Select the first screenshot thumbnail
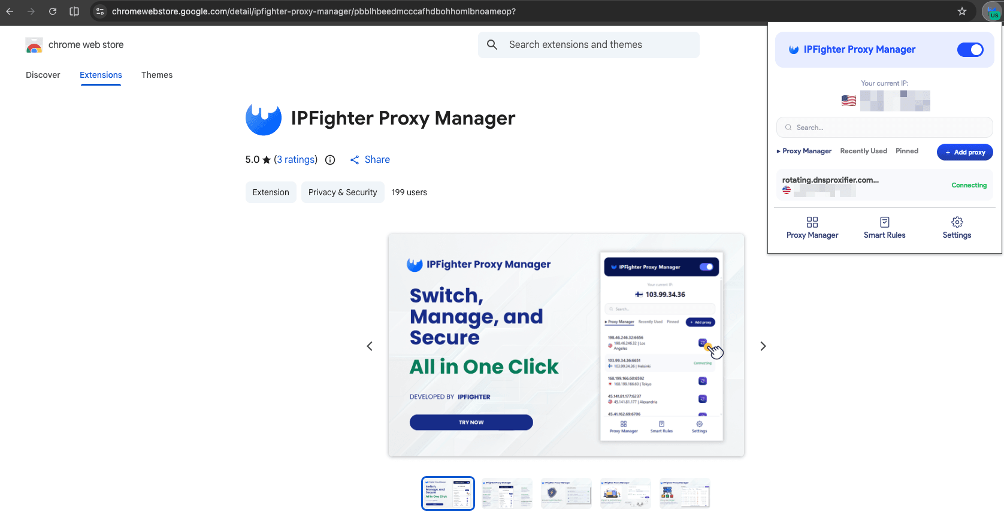 click(x=448, y=493)
